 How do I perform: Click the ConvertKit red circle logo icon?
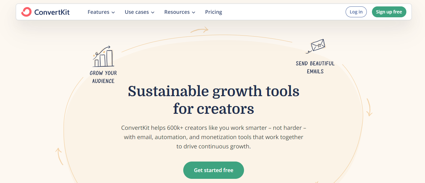(26, 12)
